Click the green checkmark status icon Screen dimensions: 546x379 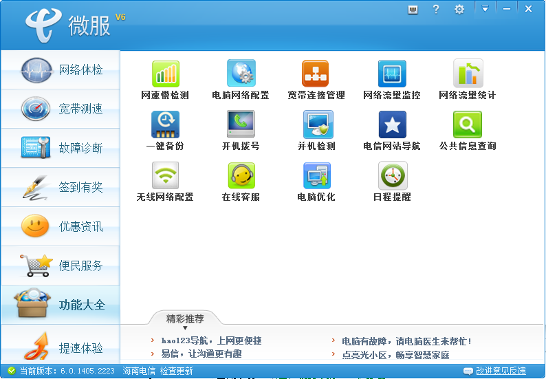click(12, 371)
